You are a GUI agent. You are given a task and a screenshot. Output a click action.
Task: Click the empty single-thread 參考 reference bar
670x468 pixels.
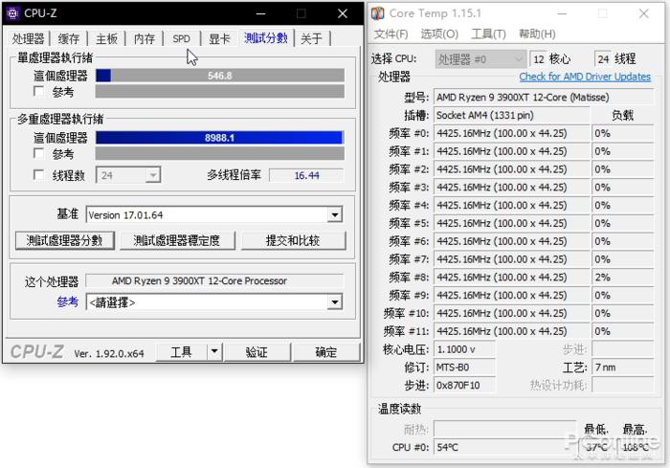point(219,92)
